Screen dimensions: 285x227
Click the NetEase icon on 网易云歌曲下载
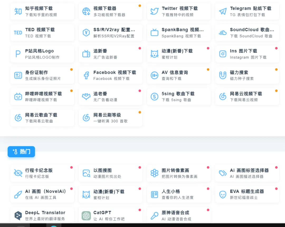(18, 118)
